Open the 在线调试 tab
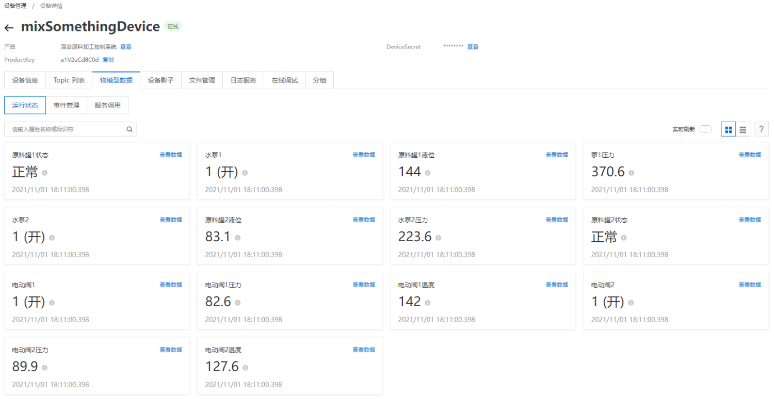Screen dimensions: 774x399 tap(284, 80)
